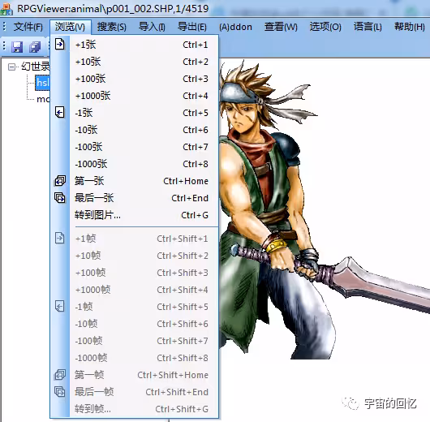The width and height of the screenshot is (430, 422).
Task: Open the 语言(L) menu
Action: click(x=368, y=27)
